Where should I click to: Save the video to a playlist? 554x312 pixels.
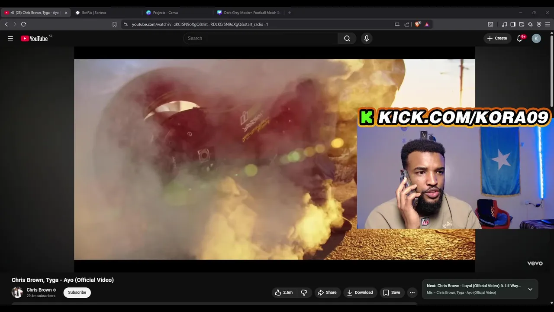(x=391, y=292)
